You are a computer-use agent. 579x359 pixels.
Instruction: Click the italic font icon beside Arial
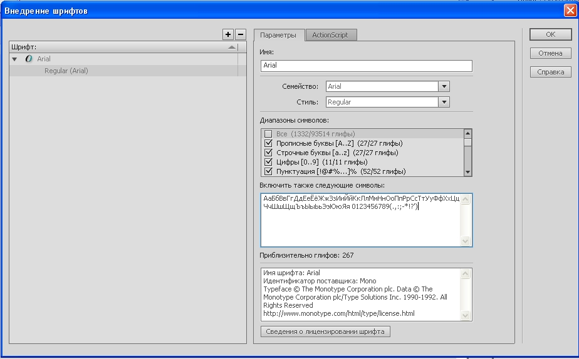pyautogui.click(x=29, y=59)
